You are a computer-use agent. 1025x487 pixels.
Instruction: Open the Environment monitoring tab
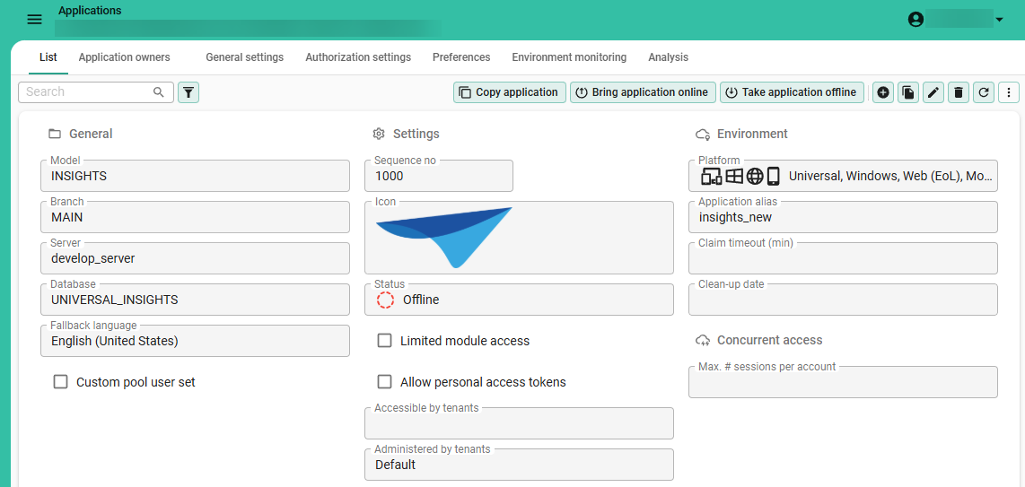[x=569, y=57]
